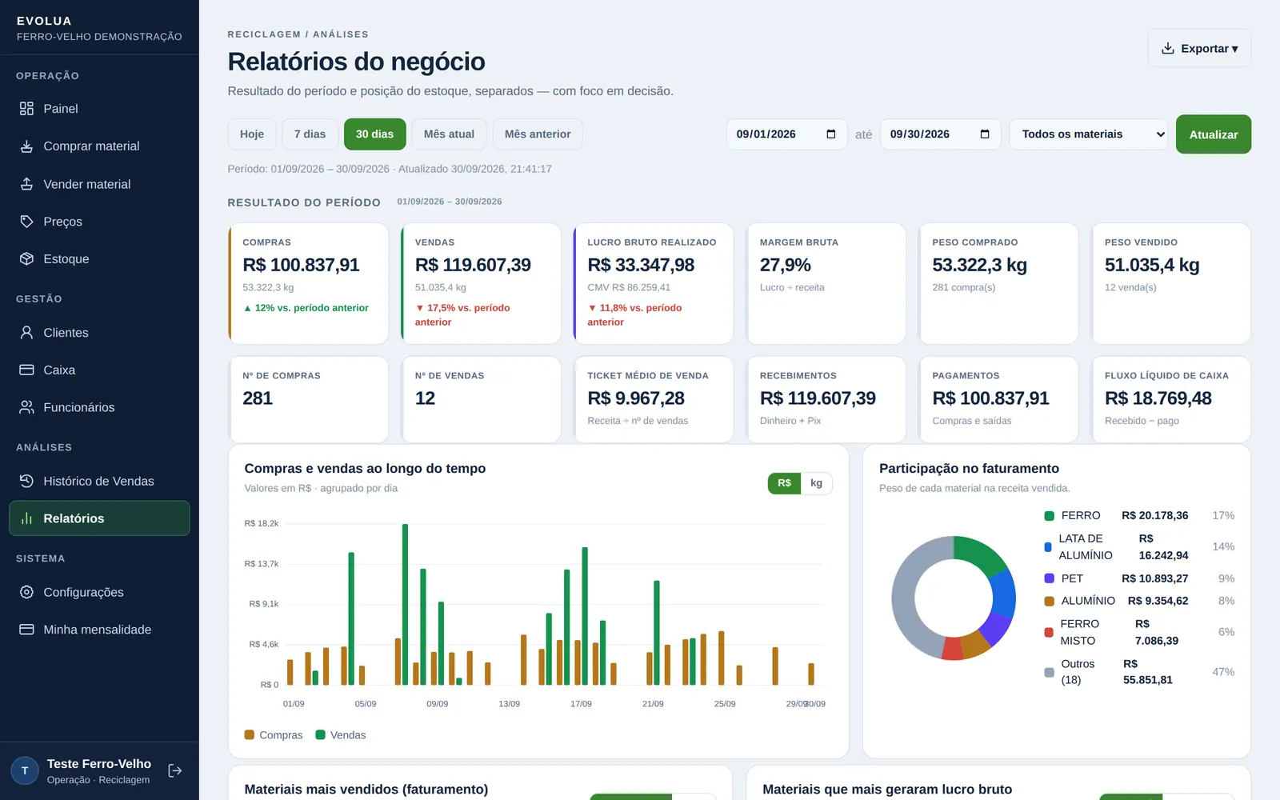Select the Mês anterior period filter
The image size is (1280, 800).
tap(538, 134)
